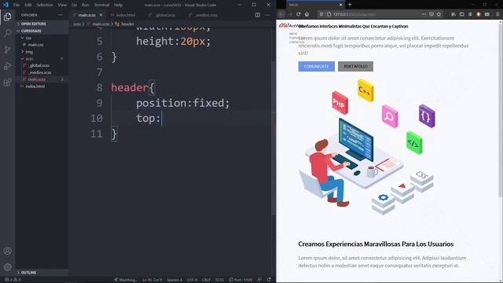This screenshot has height=283, width=503.
Task: Open the page actions ellipsis in address bar
Action: [424, 14]
